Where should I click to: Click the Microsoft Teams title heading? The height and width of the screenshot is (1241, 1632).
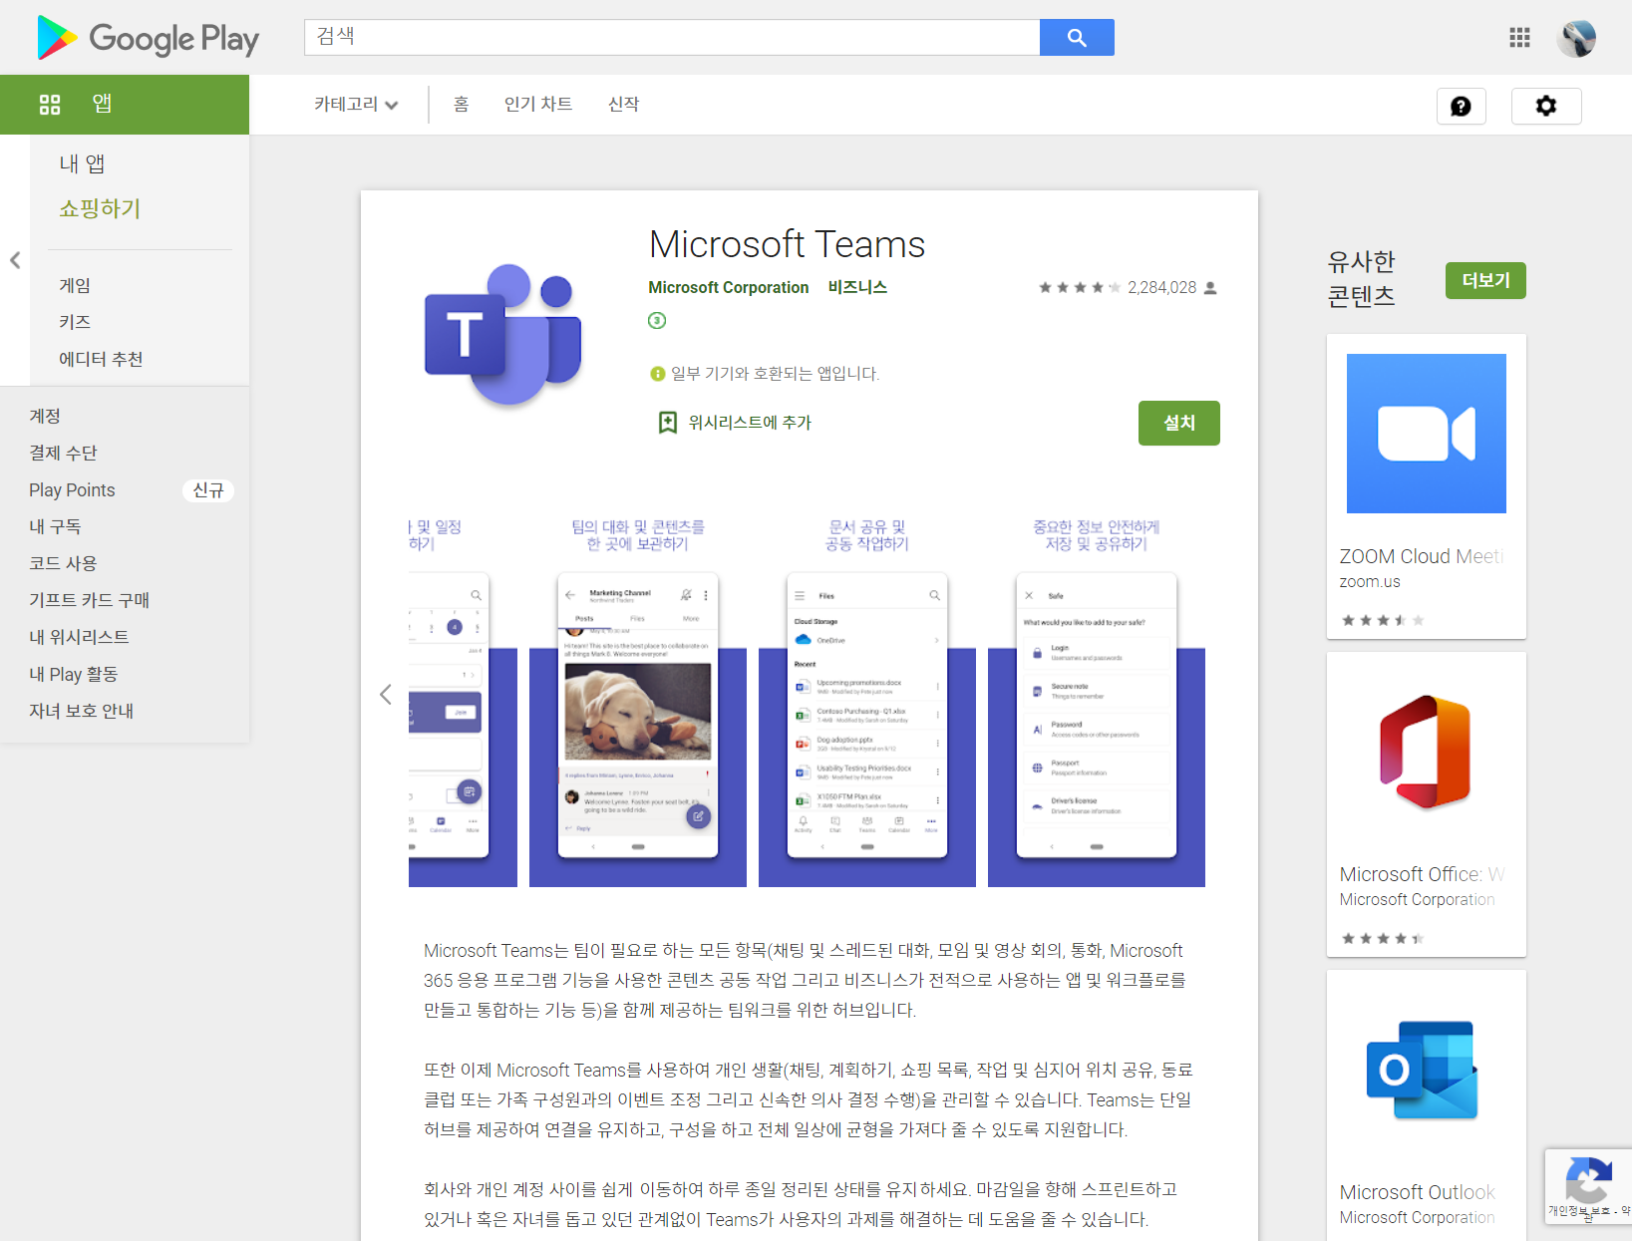788,244
